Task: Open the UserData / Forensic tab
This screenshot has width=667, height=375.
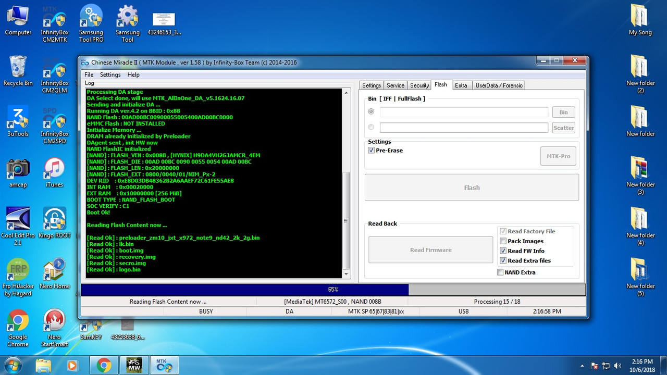Action: (498, 85)
